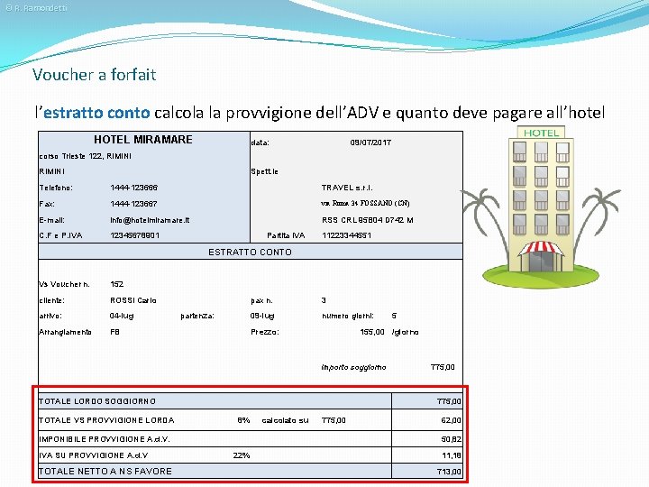The image size is (649, 487).
Task: Click the net total 713,00
Action: coord(449,472)
